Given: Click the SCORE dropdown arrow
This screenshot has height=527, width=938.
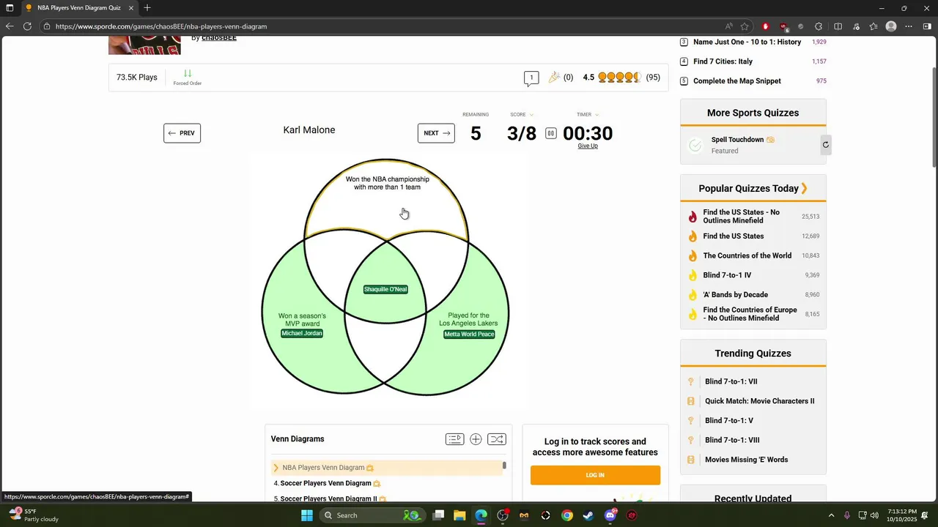Looking at the screenshot, I should tap(531, 115).
